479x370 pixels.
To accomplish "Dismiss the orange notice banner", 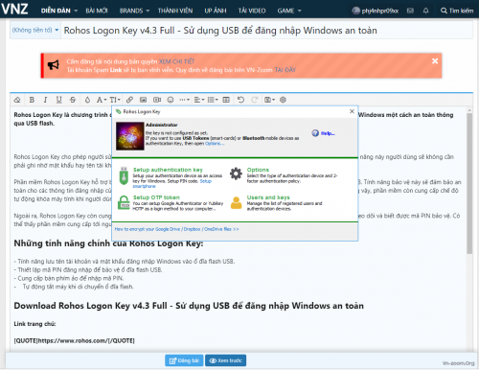I will [435, 61].
